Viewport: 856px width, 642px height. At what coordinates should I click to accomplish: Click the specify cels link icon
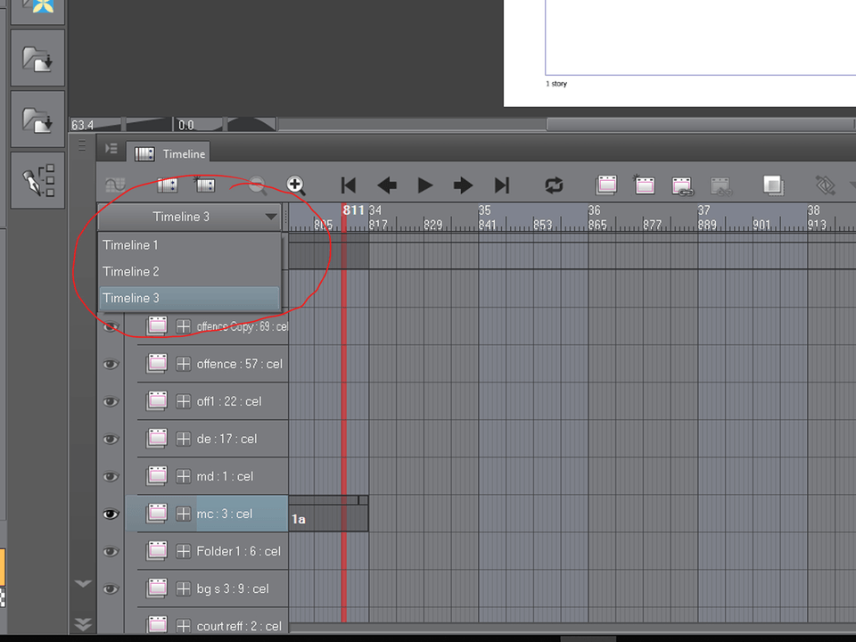click(x=682, y=185)
